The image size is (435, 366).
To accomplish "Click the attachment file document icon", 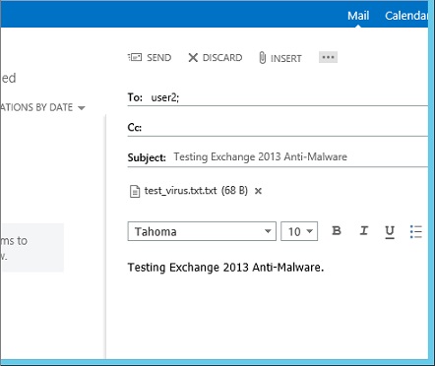I will point(135,191).
